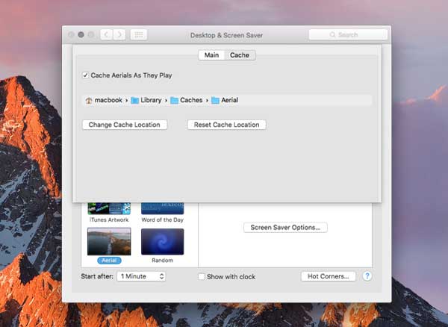Select the Random screen saver thumbnail
Viewport: 448px width, 327px height.
(163, 242)
